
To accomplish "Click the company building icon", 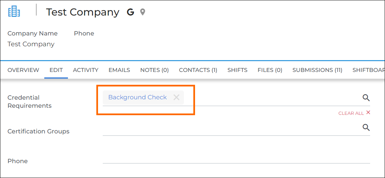I will (x=14, y=11).
